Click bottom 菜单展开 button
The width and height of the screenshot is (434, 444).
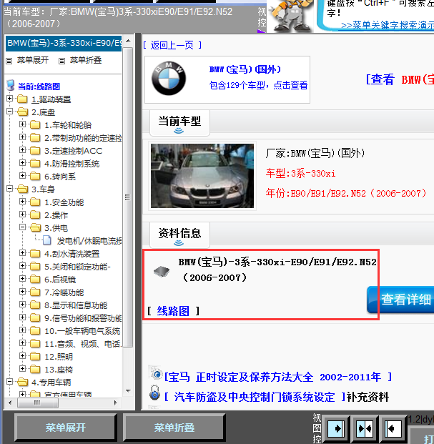pos(65,428)
